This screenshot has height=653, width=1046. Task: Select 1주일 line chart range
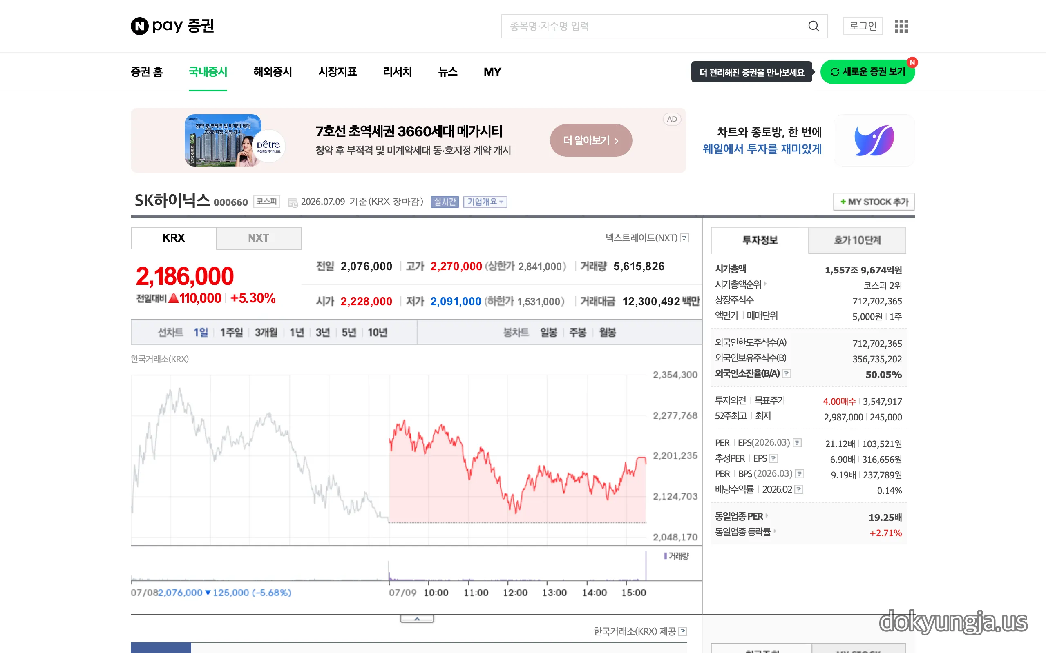231,333
